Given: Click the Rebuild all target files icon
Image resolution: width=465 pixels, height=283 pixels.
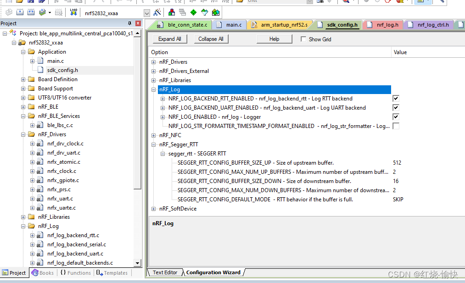Looking at the screenshot, I should pos(31,12).
